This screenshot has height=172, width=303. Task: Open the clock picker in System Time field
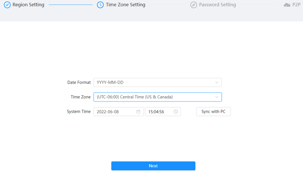176,112
